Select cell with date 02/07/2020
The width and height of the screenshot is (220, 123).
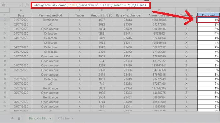tap(21, 25)
